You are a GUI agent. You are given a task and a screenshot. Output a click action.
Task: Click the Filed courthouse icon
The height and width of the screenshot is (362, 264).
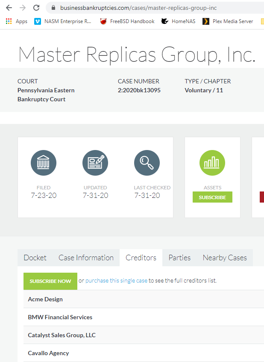[44, 163]
